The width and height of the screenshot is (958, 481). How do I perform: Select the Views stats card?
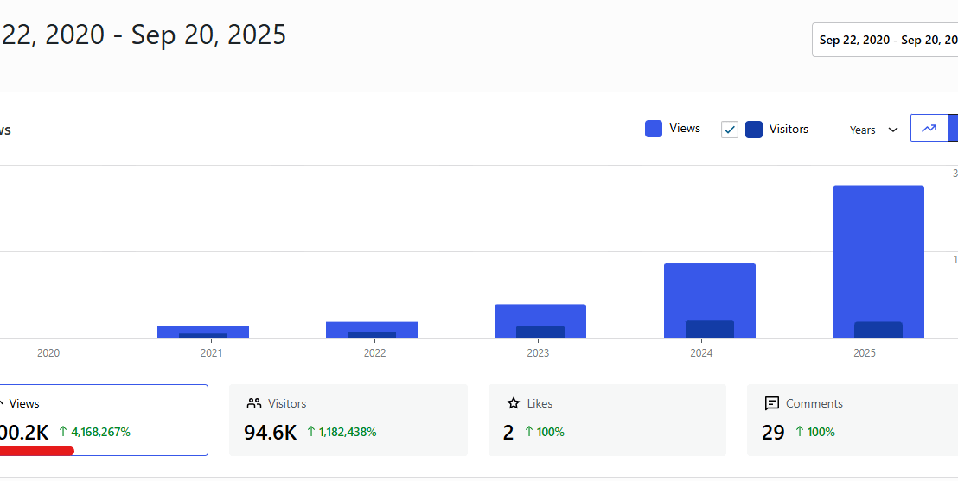coord(104,420)
